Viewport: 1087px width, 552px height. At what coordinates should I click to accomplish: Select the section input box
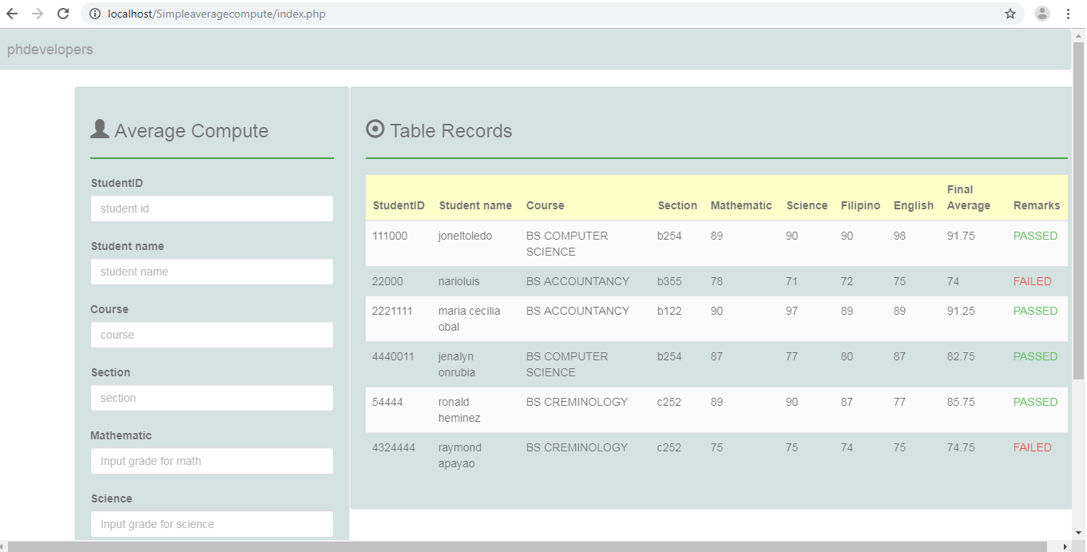point(212,398)
